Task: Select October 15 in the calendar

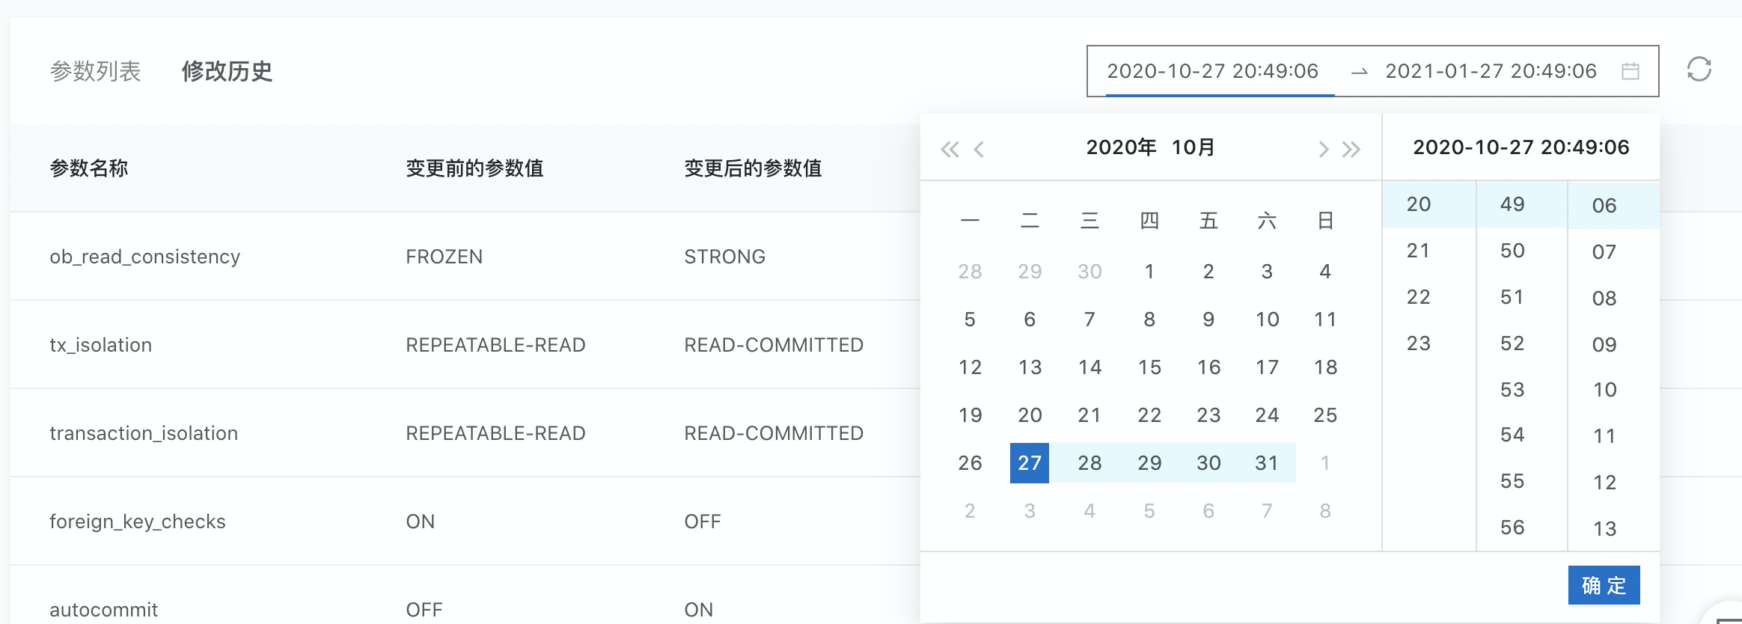Action: (x=1149, y=367)
